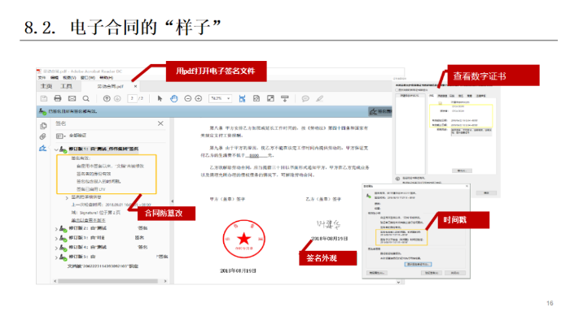Click 确定 button in certificate viewer window
Viewport: 570px width, 320px height.
(486, 193)
